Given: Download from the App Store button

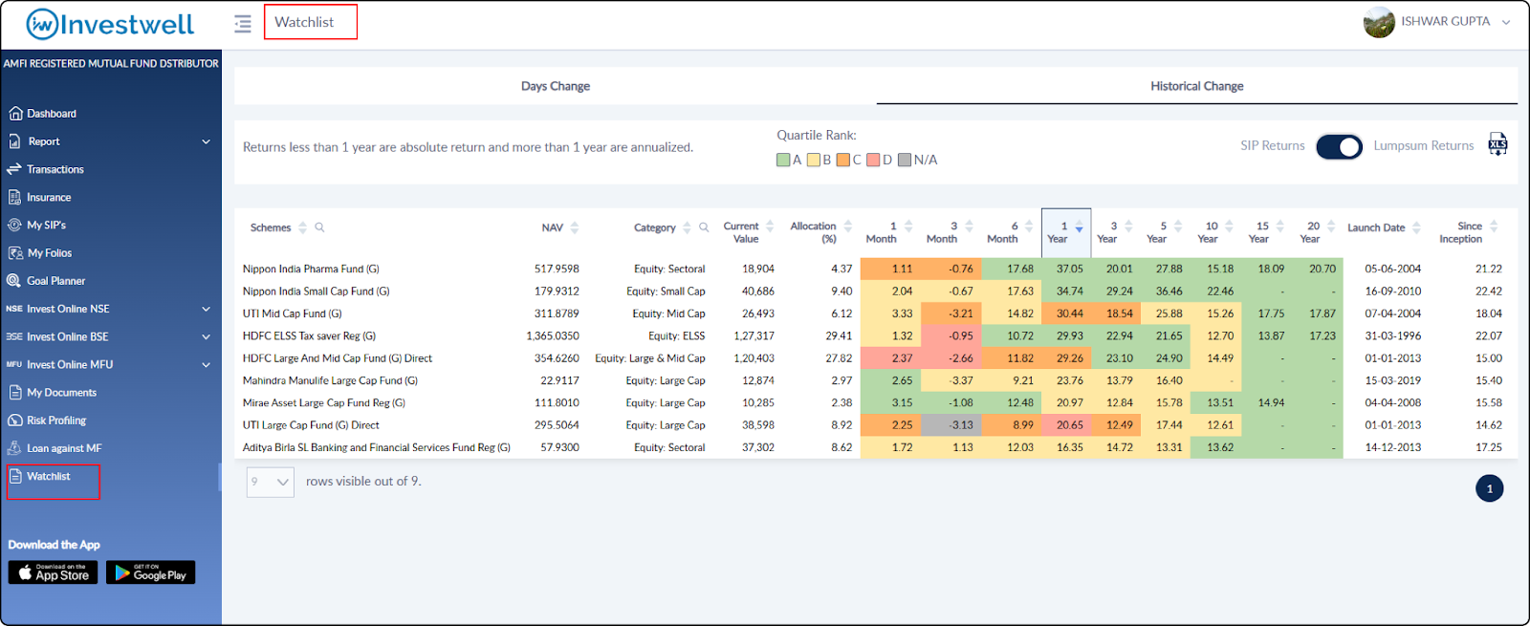Looking at the screenshot, I should point(53,572).
